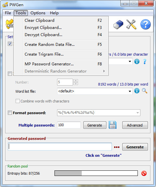Expand Deterministic Random Generator submenu

[104, 71]
